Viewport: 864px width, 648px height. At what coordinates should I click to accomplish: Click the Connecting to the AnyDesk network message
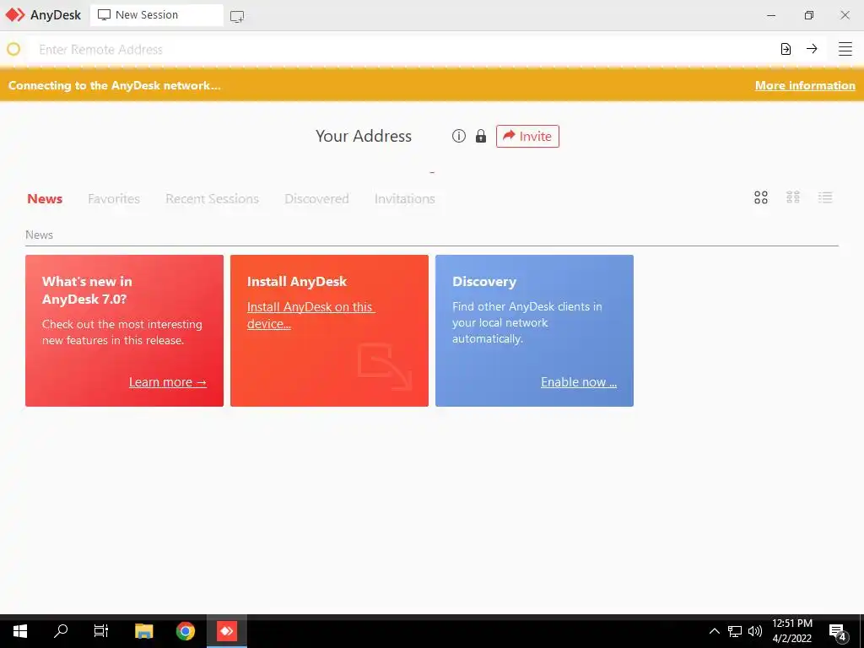tap(114, 85)
